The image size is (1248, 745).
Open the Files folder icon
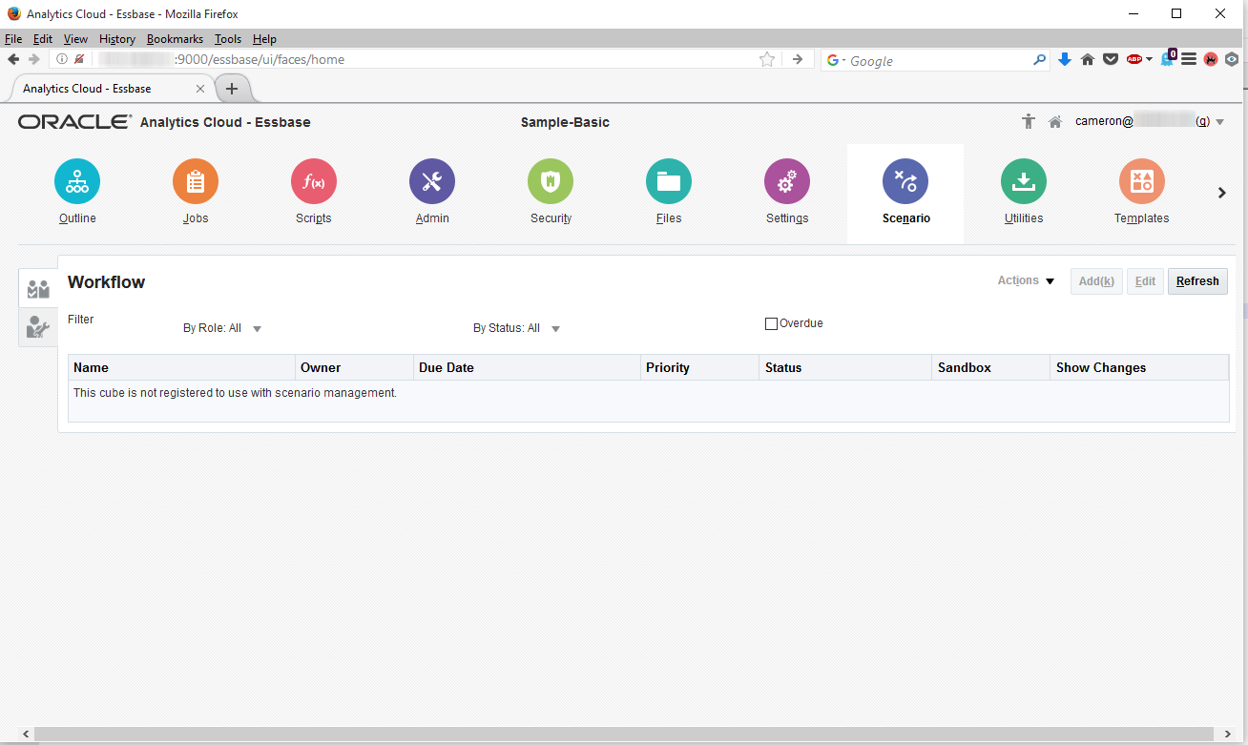click(x=669, y=181)
